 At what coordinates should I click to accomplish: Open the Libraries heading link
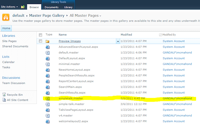9,36
